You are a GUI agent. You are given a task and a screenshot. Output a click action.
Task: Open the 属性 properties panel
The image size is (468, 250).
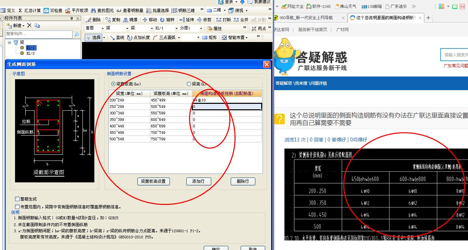pyautogui.click(x=214, y=28)
